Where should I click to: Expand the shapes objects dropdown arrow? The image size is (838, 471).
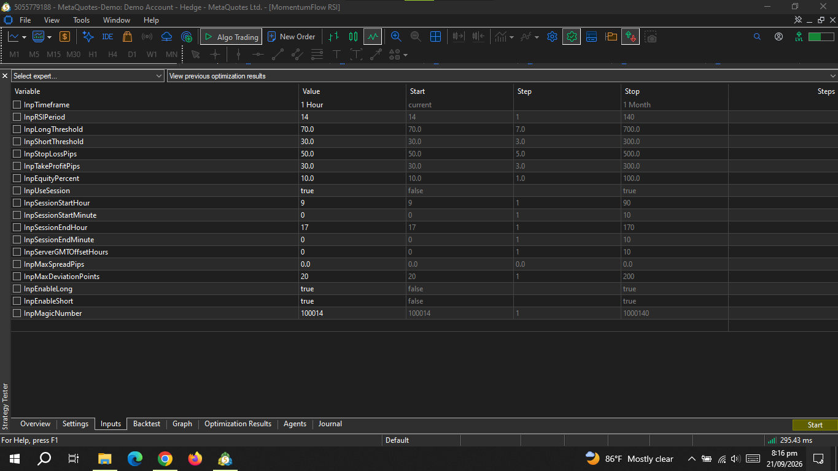(405, 55)
